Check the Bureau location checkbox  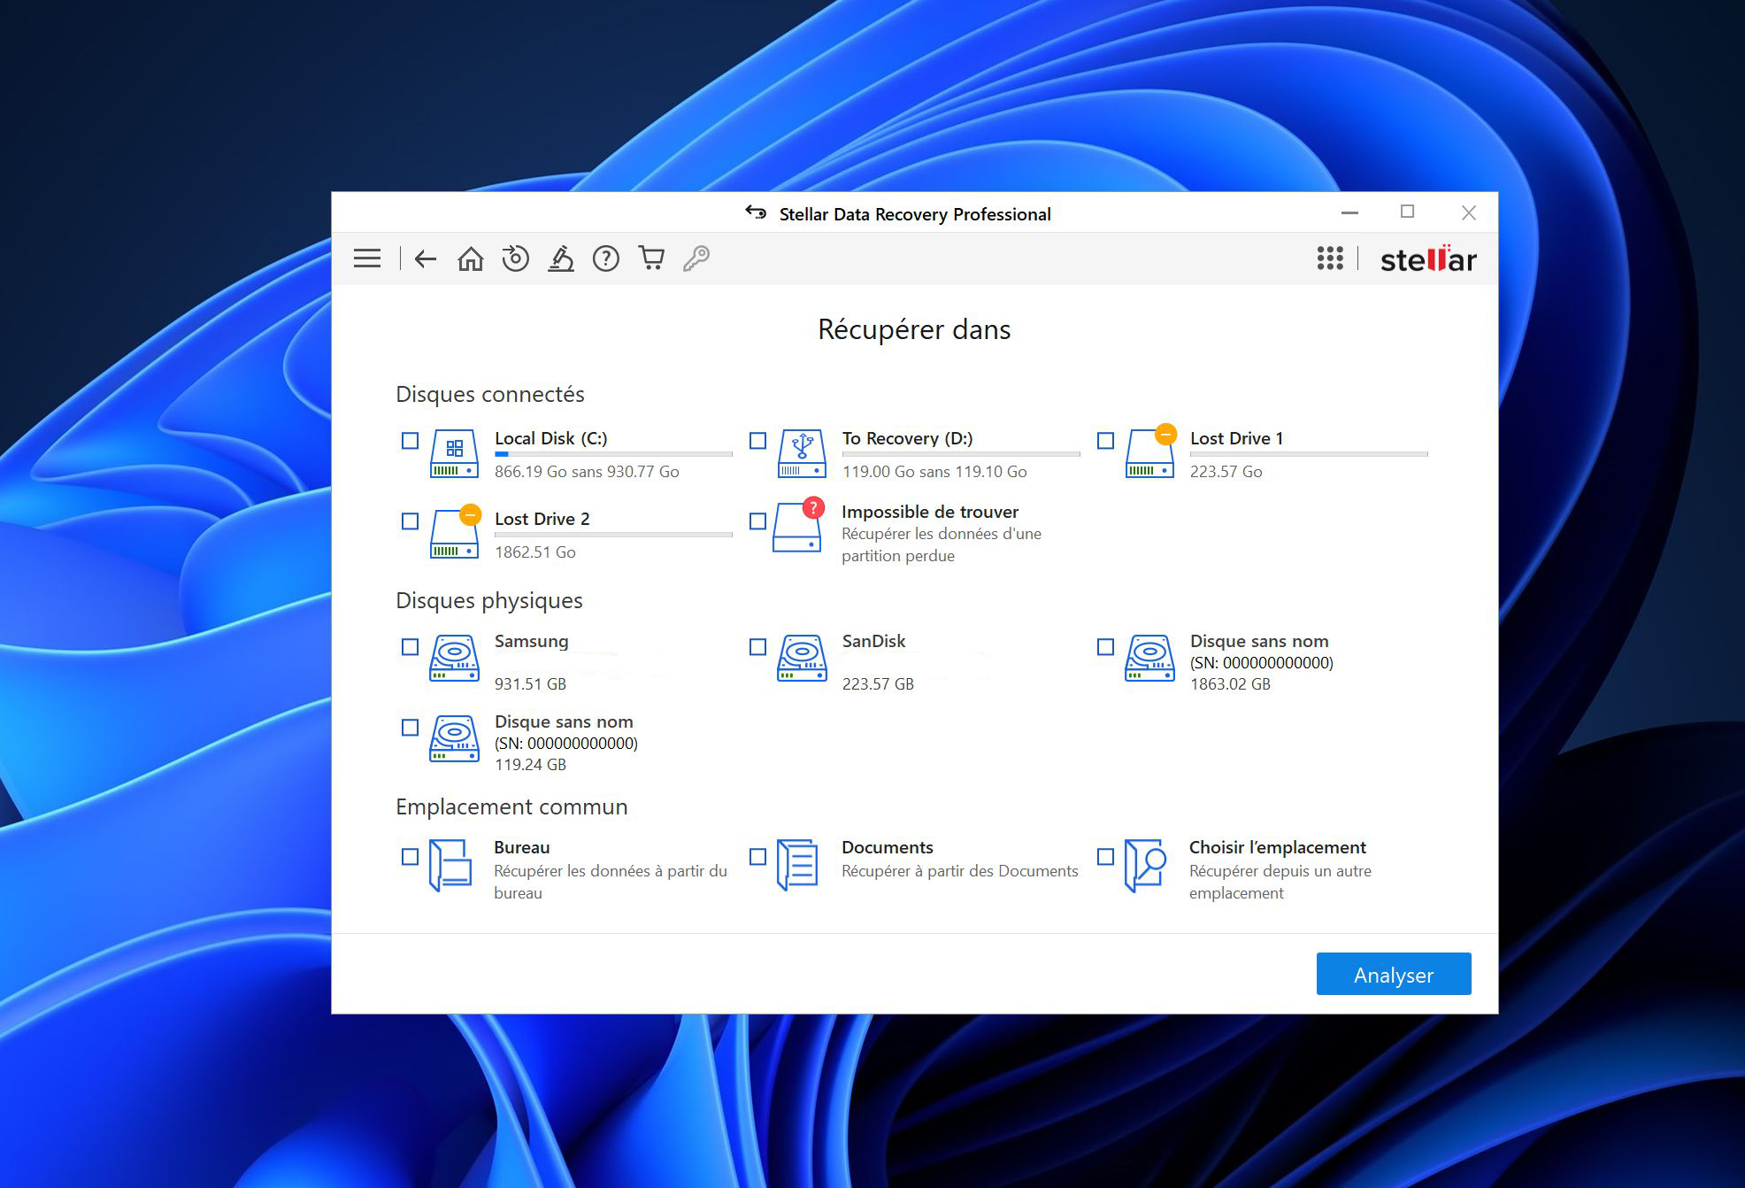tap(410, 857)
